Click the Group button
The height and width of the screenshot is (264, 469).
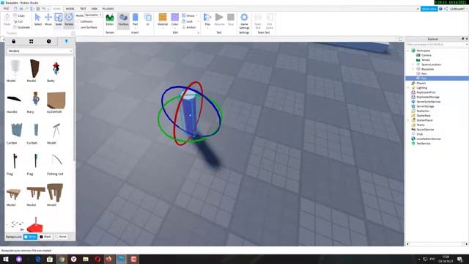coord(188,15)
